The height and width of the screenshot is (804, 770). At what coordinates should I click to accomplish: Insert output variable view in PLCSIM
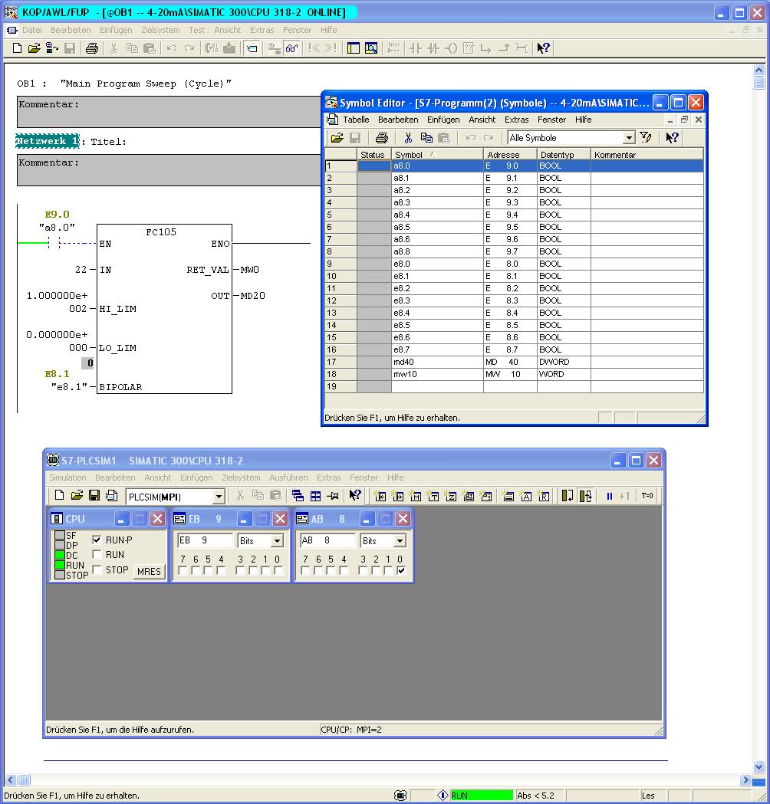(x=397, y=496)
